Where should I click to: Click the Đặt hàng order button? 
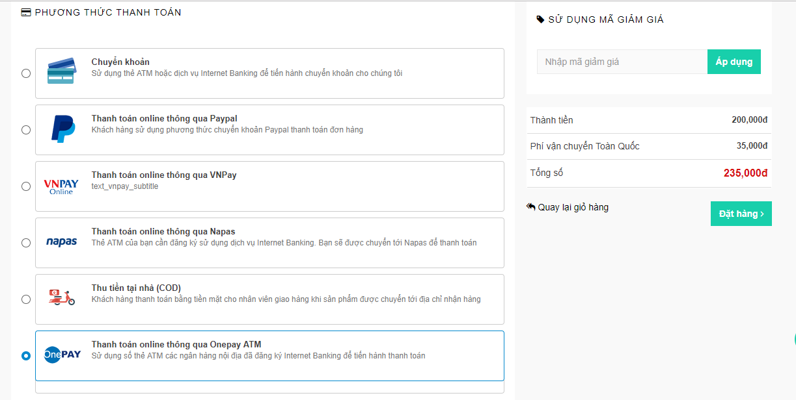click(x=741, y=214)
